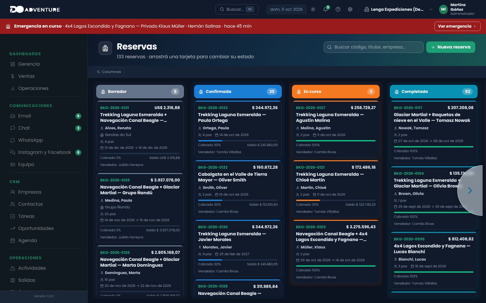Open the Columnas options

point(109,72)
